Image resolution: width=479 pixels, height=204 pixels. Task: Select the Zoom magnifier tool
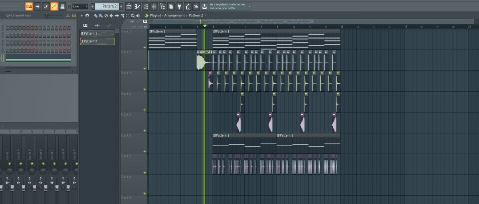pos(133,16)
